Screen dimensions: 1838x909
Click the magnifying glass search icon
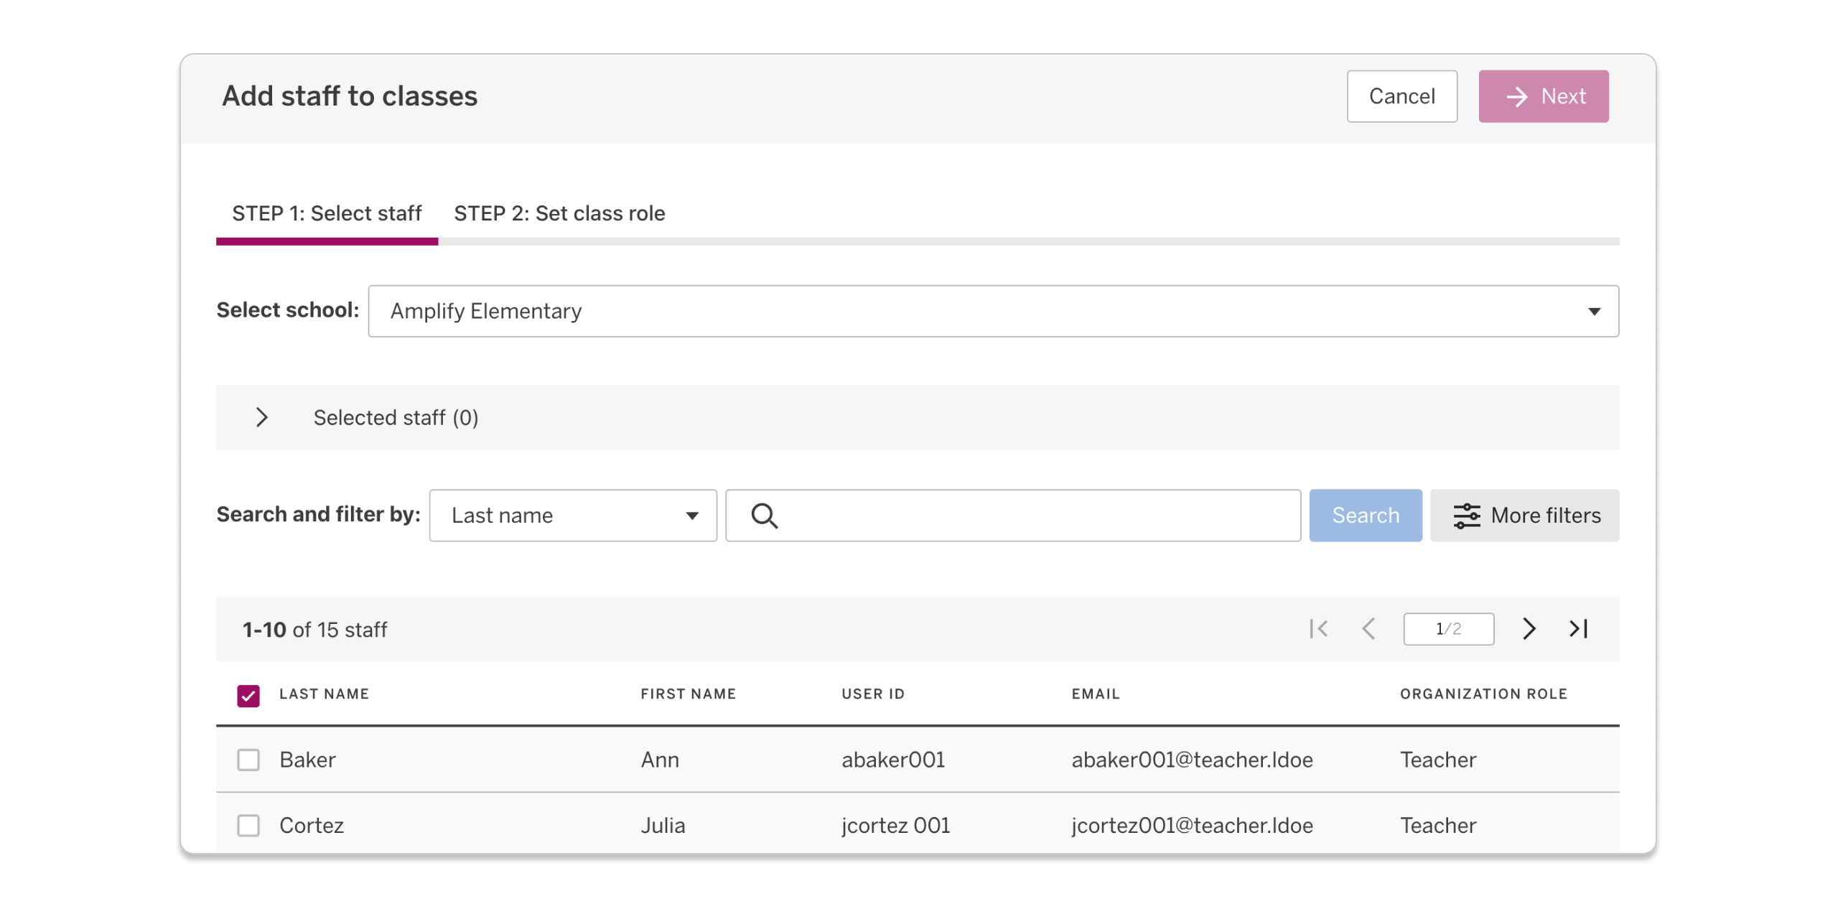(764, 516)
